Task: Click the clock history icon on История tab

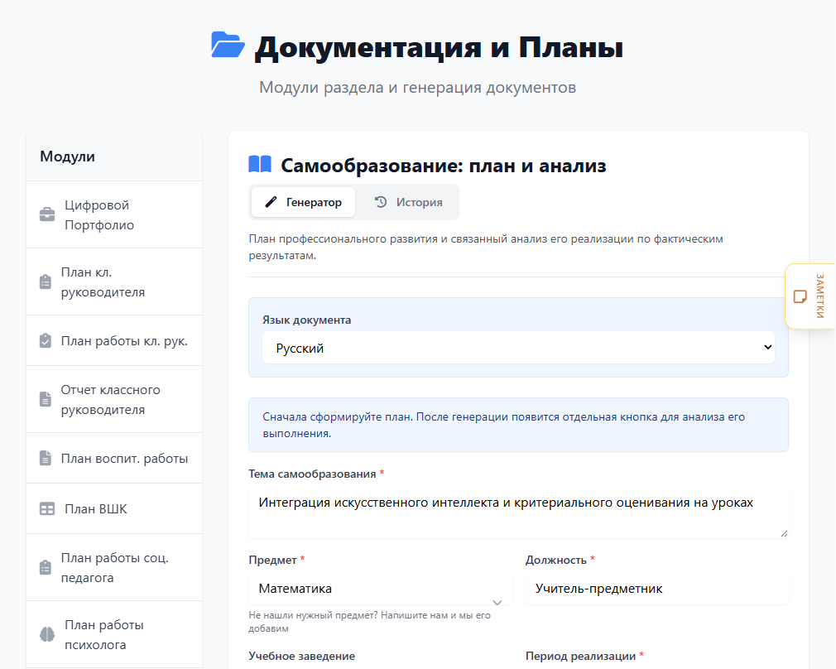Action: [381, 202]
